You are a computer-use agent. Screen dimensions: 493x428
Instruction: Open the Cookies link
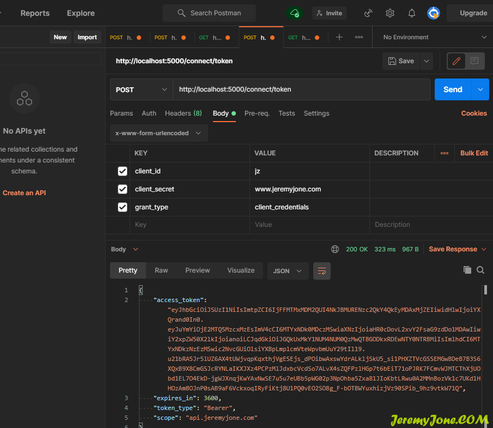474,113
